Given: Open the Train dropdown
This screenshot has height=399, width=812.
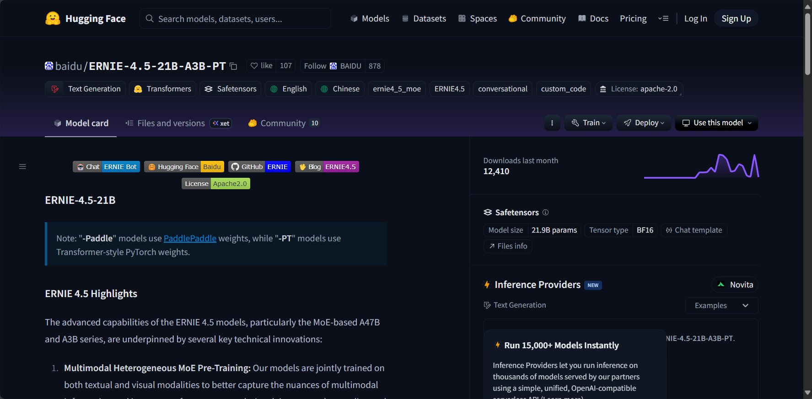Looking at the screenshot, I should click(589, 123).
